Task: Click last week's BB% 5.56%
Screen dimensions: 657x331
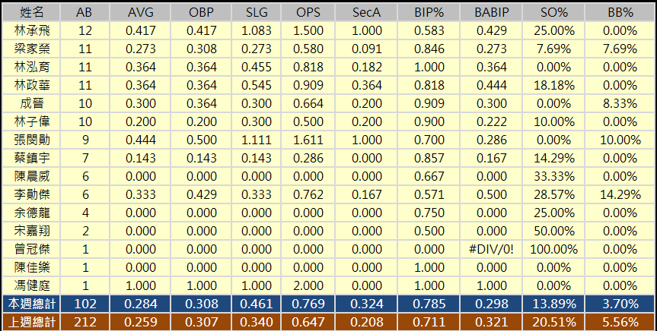Action: pos(620,322)
